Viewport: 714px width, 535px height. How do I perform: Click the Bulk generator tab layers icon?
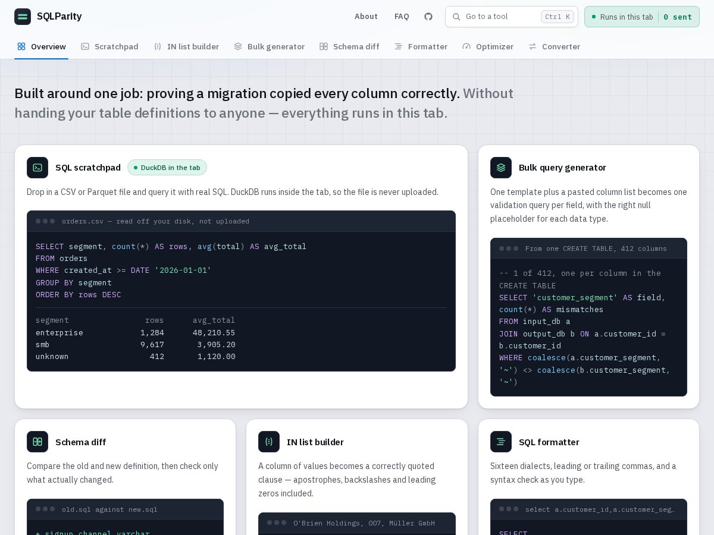pyautogui.click(x=238, y=46)
